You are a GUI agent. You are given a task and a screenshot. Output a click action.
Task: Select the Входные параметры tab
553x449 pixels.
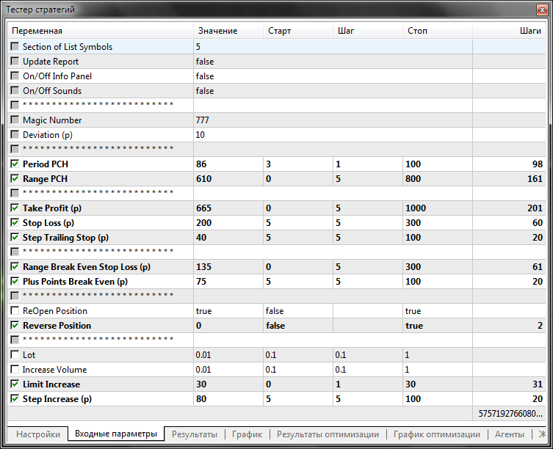pyautogui.click(x=116, y=434)
